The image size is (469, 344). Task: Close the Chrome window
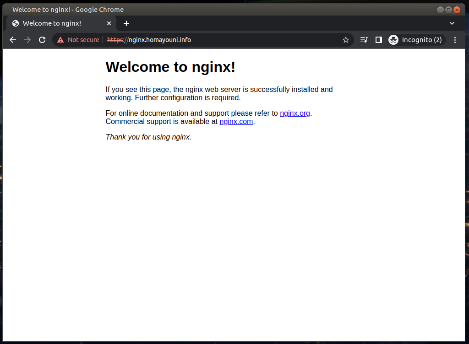pos(457,10)
